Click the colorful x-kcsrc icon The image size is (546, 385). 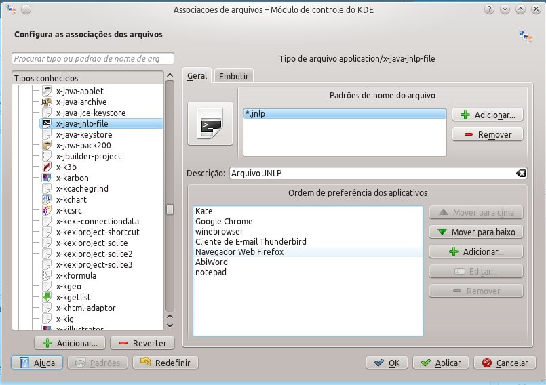47,210
